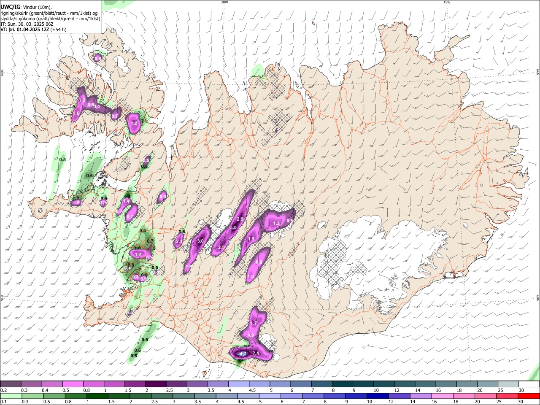Pick the bright pink 0.5 swatch in upper legend row
Screen dimensions: 540x405
(73, 384)
